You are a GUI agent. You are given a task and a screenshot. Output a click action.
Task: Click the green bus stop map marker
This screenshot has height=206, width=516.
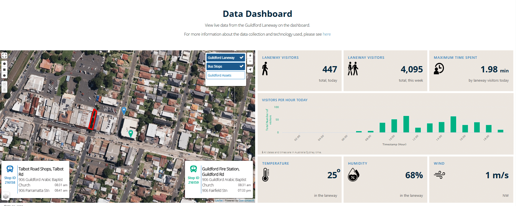point(131,133)
